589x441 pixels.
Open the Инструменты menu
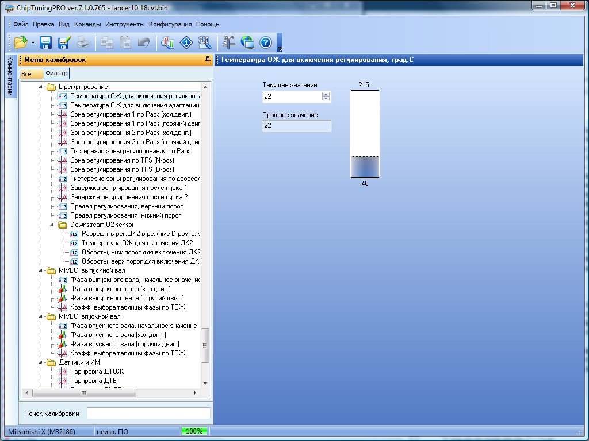tap(125, 25)
